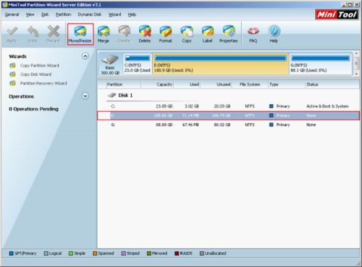Screen dimensions: 362x267
Task: Click the Delete partition toolbar icon
Action: click(145, 32)
